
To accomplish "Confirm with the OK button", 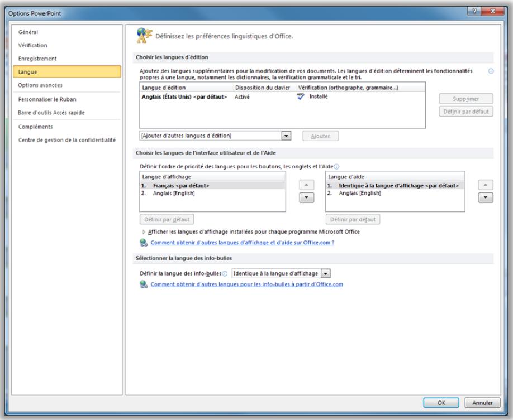I will [441, 403].
